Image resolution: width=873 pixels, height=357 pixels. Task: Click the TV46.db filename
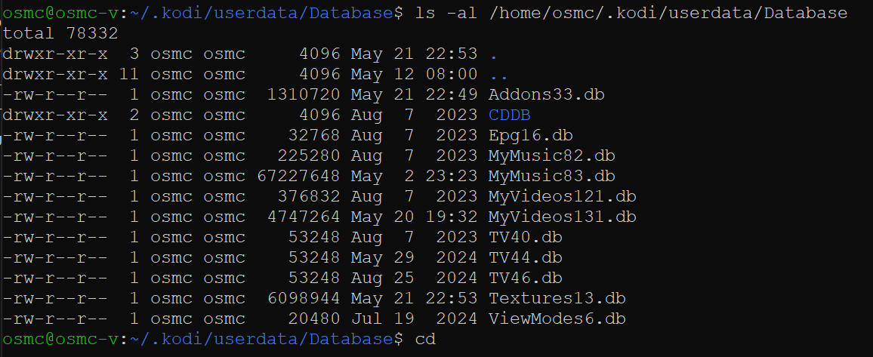525,278
